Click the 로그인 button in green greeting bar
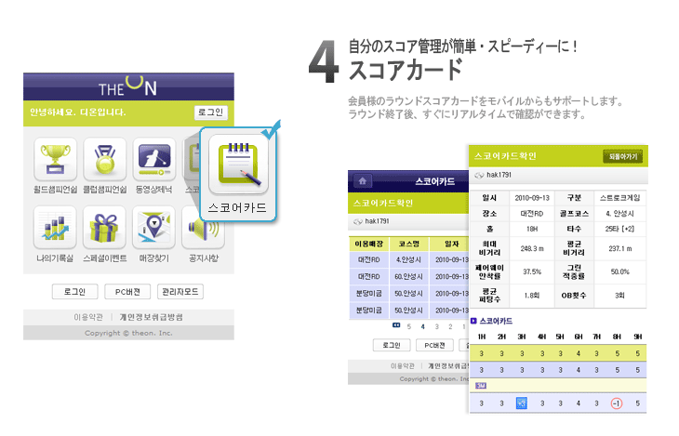The image size is (679, 436). 210,112
